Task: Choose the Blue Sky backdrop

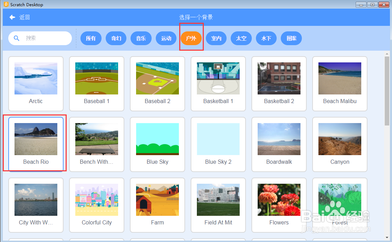Action: click(157, 144)
